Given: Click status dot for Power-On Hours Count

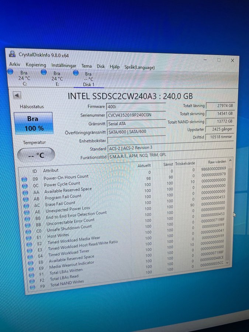Looking at the screenshot, I should pos(24,179).
